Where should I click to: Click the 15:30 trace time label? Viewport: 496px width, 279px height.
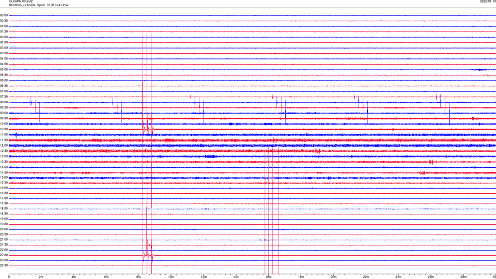4,183
